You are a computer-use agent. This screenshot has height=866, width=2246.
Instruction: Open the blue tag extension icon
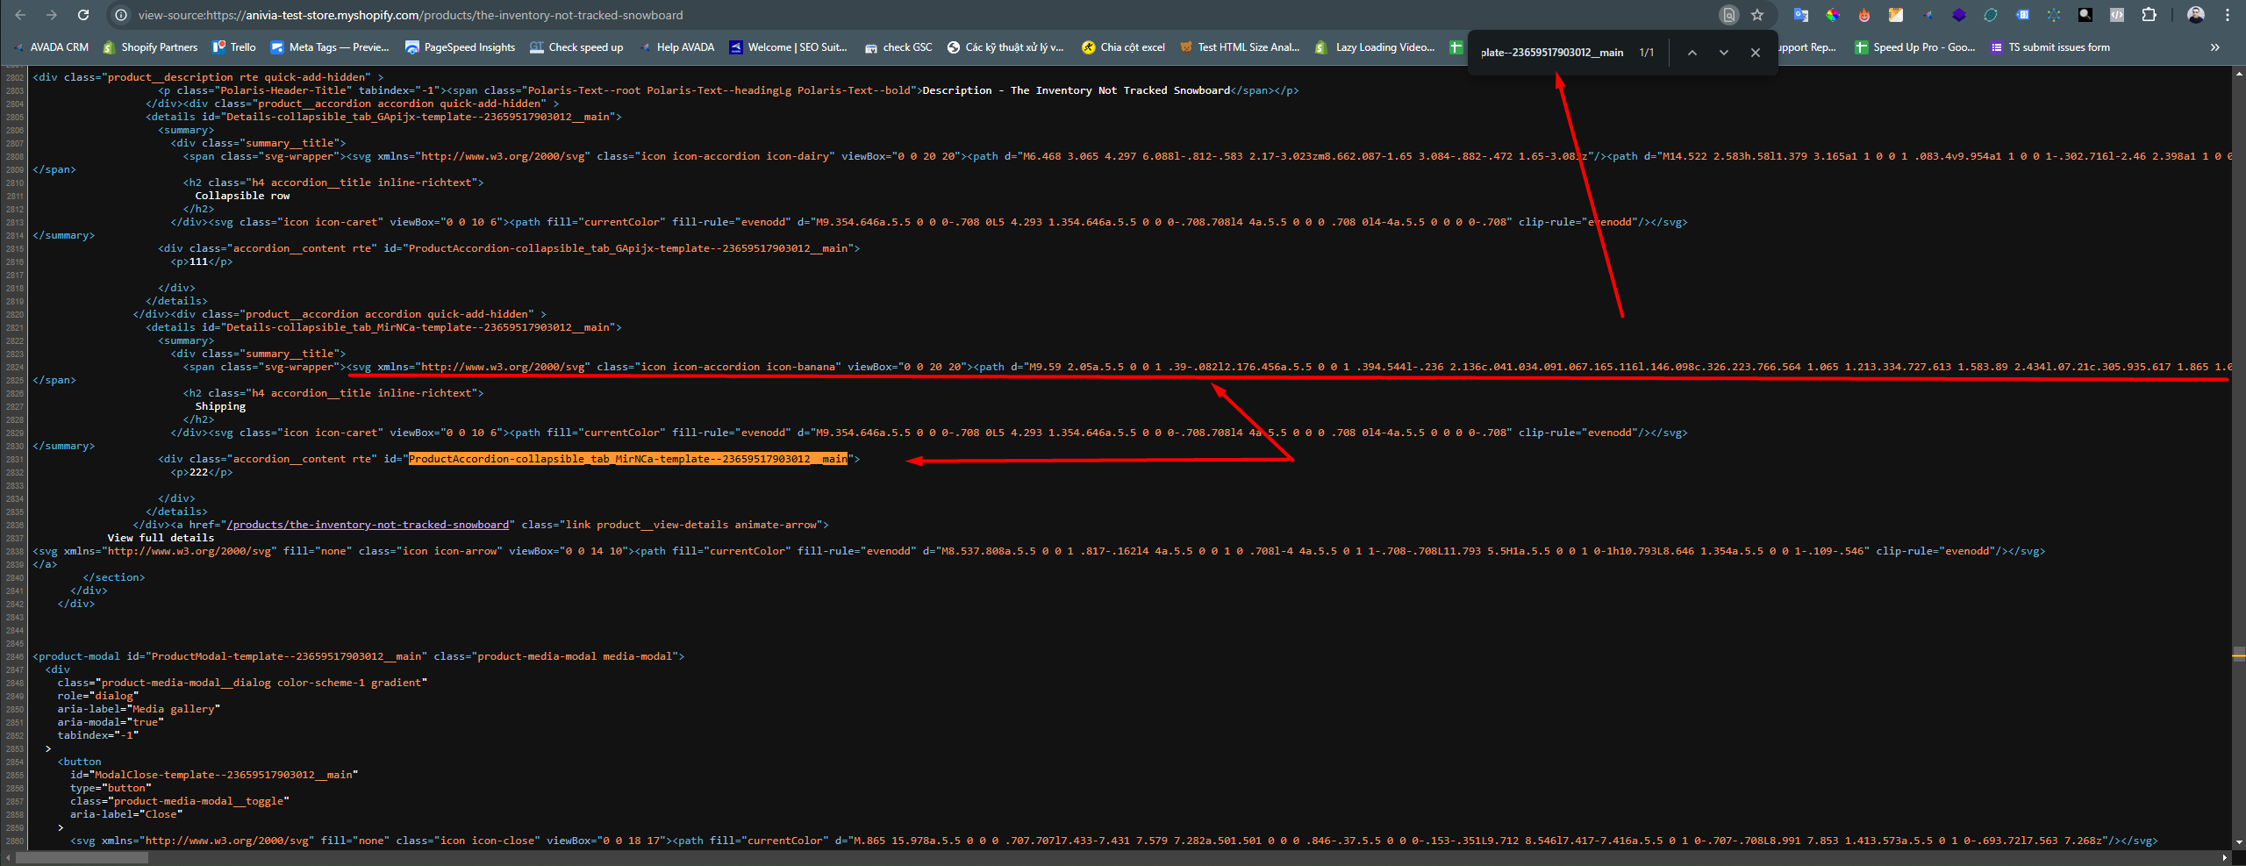coord(2022,15)
